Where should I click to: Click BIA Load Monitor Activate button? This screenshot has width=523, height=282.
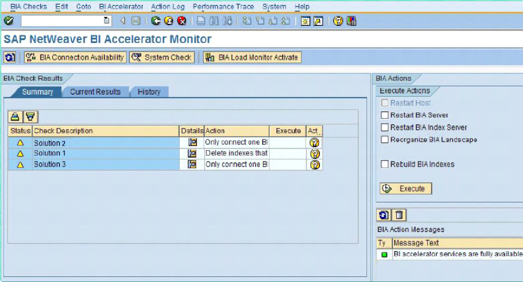pyautogui.click(x=252, y=58)
